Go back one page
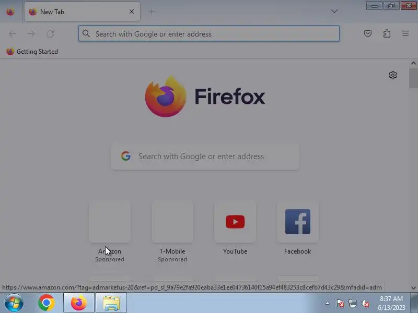Screen dimensions: 418x313 click(x=13, y=34)
